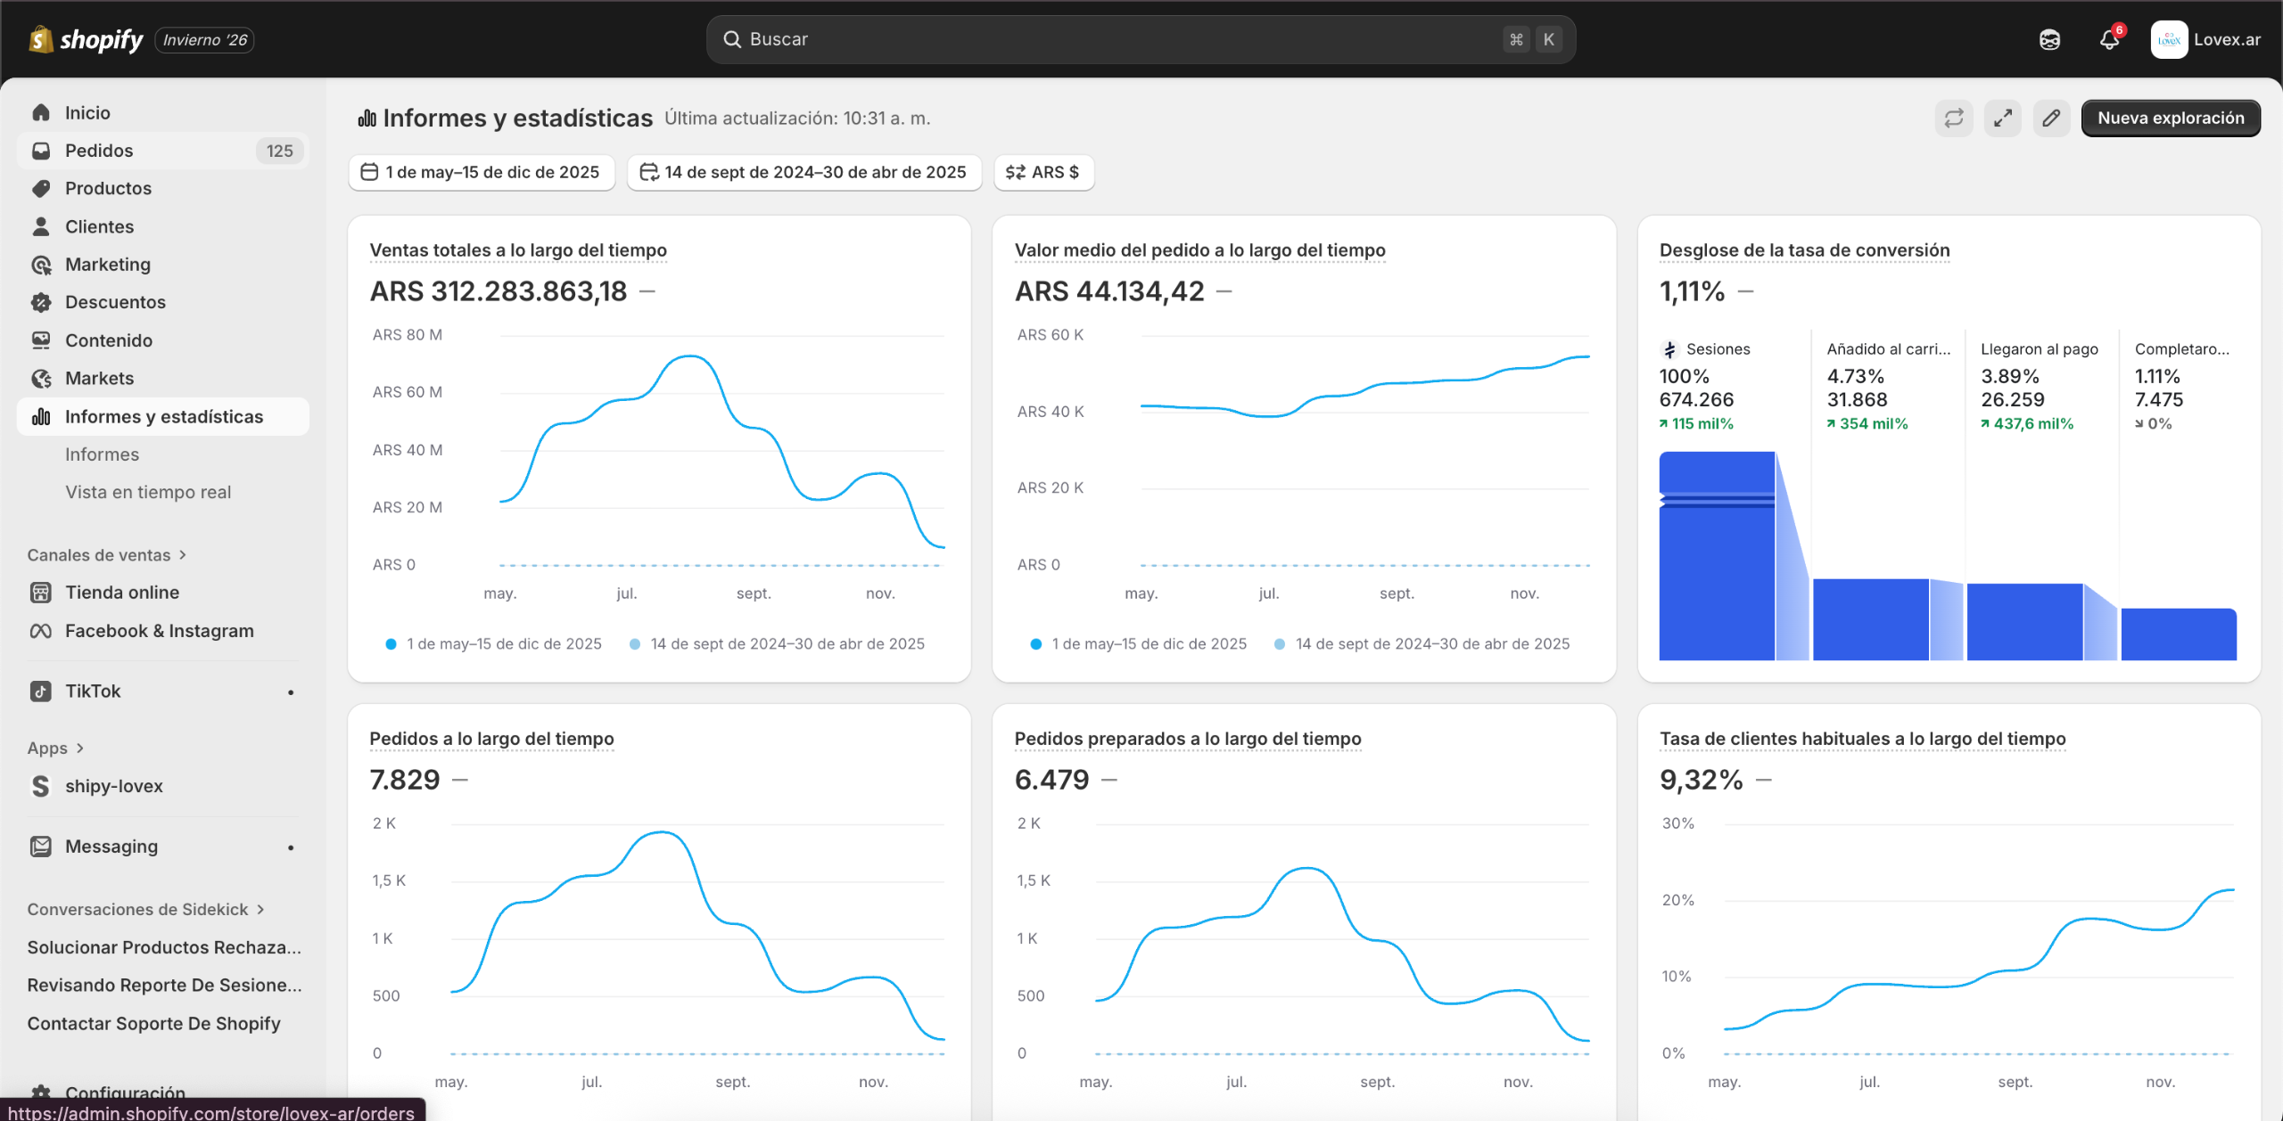
Task: Toggle the current period series in Ventas totales legend
Action: [494, 644]
